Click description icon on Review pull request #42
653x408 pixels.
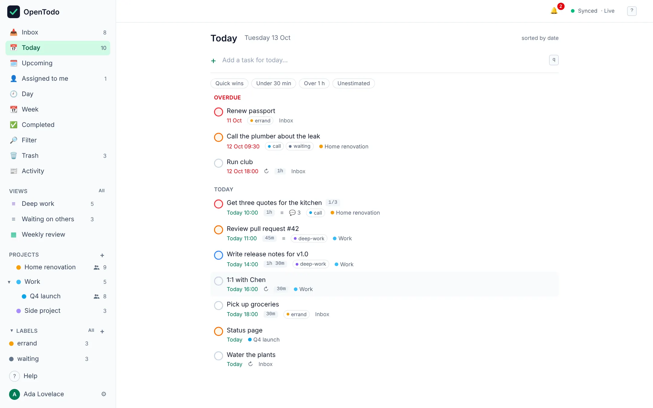[284, 238]
